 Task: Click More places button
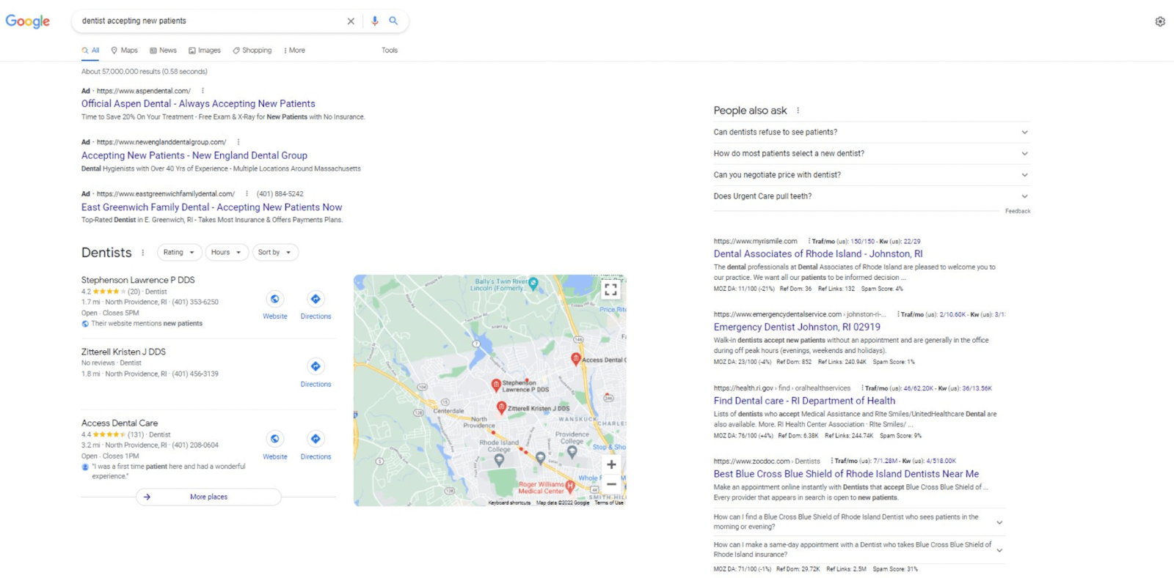pos(208,497)
